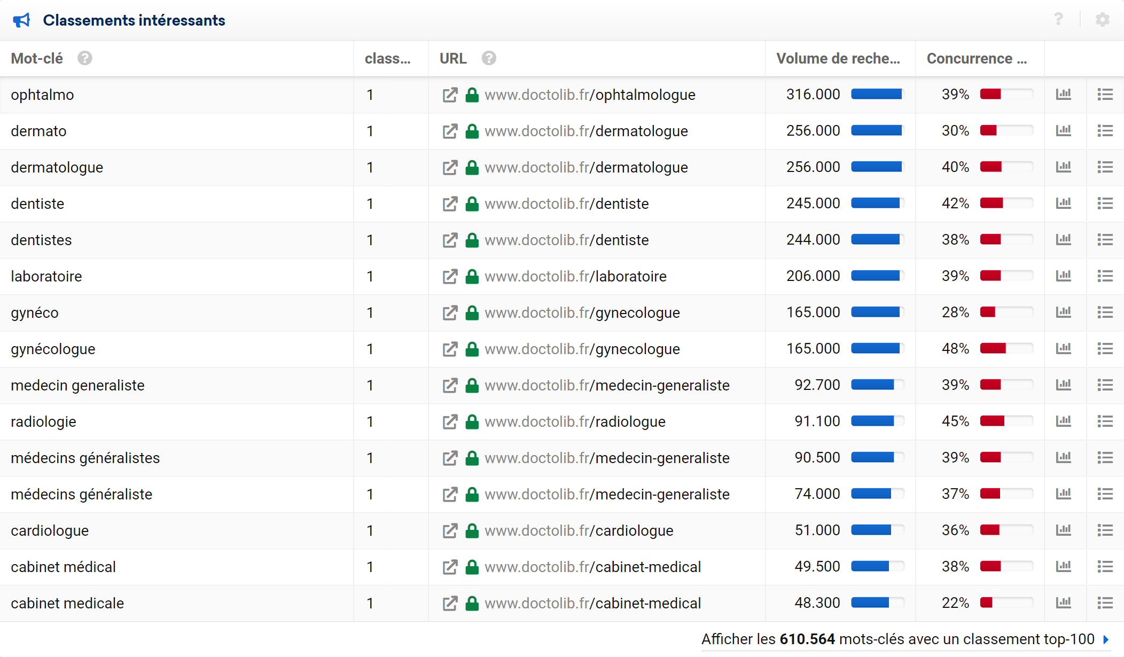Open SERP list icon for radiologie

(x=1105, y=421)
